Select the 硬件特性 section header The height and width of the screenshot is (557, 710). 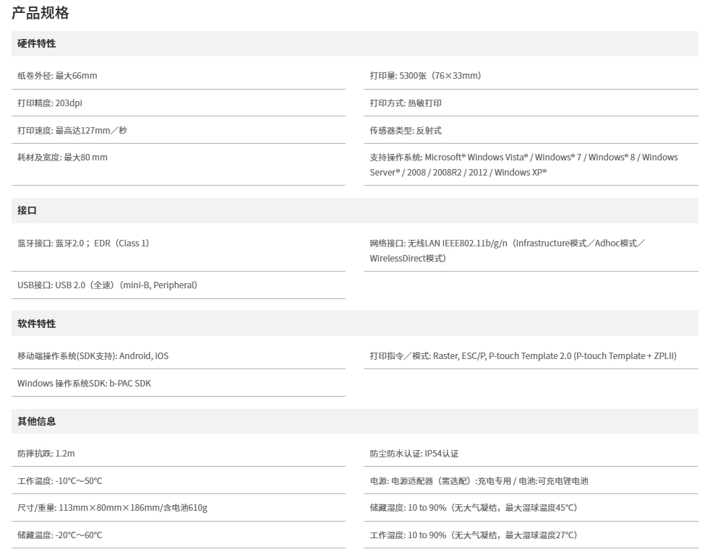tap(37, 43)
